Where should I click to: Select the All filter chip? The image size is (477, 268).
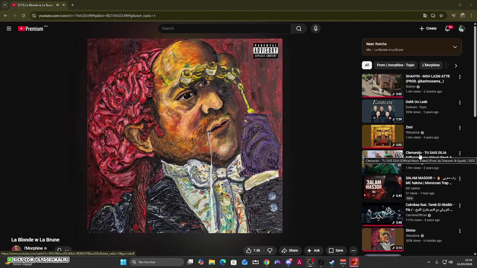coord(367,65)
